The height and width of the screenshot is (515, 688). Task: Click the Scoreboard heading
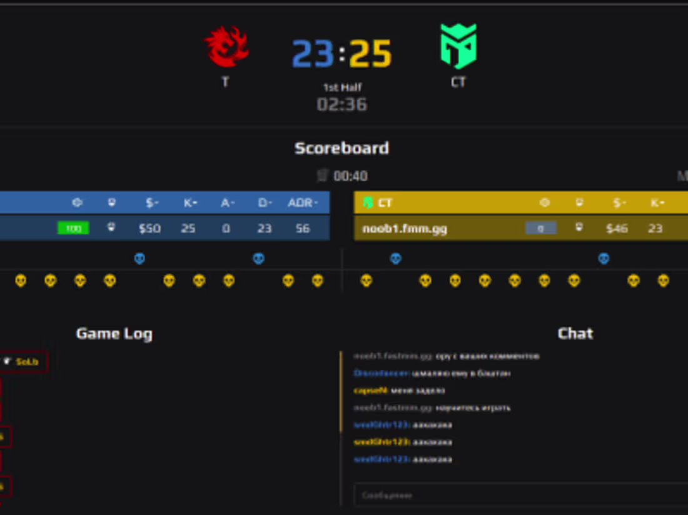click(341, 148)
